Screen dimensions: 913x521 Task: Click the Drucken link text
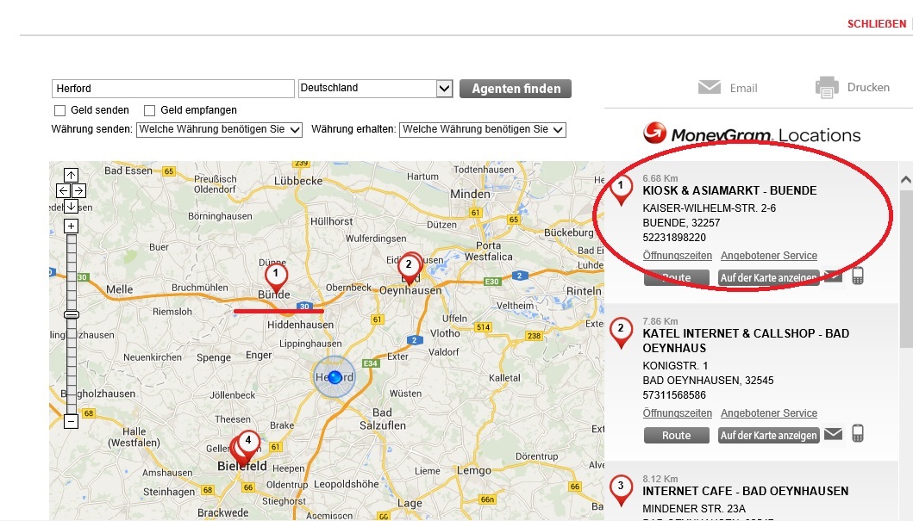(x=868, y=87)
